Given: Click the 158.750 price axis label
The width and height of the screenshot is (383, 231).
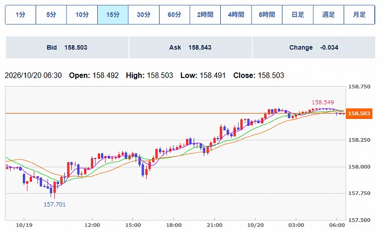Looking at the screenshot, I should point(359,87).
